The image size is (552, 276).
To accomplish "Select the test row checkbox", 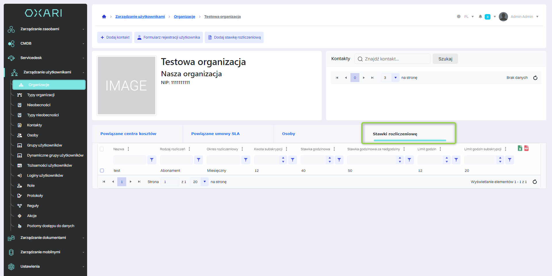I will pyautogui.click(x=102, y=170).
